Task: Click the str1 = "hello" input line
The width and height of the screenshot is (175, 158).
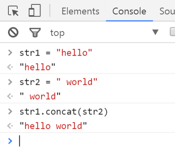Action: pos(56,53)
